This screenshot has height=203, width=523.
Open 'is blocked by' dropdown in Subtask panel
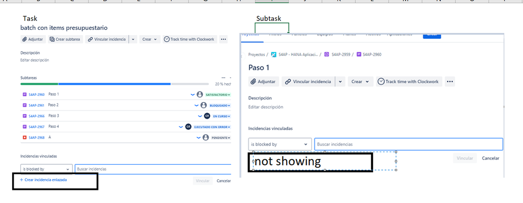280,144
